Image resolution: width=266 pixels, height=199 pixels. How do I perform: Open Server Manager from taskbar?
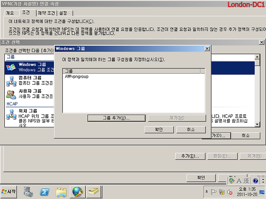28,192
